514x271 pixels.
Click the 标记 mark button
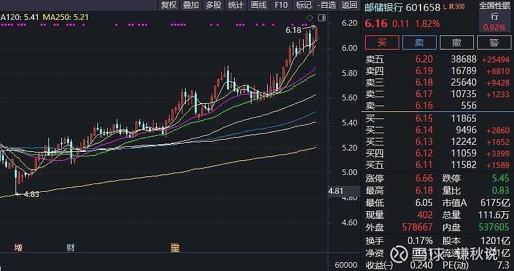303,5
